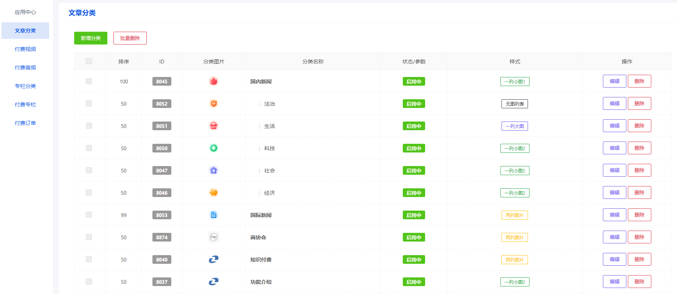This screenshot has width=677, height=294.
Task: Go to 付费订单 in the sidebar
Action: [x=25, y=123]
